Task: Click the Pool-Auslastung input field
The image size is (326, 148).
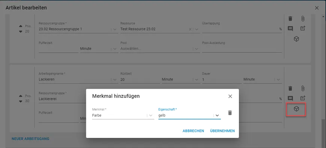Action: 242,49
